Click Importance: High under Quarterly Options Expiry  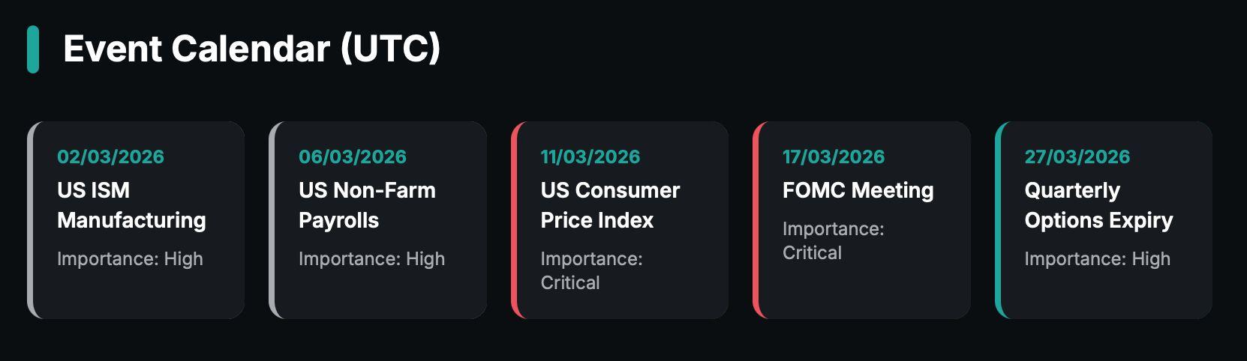[1097, 259]
